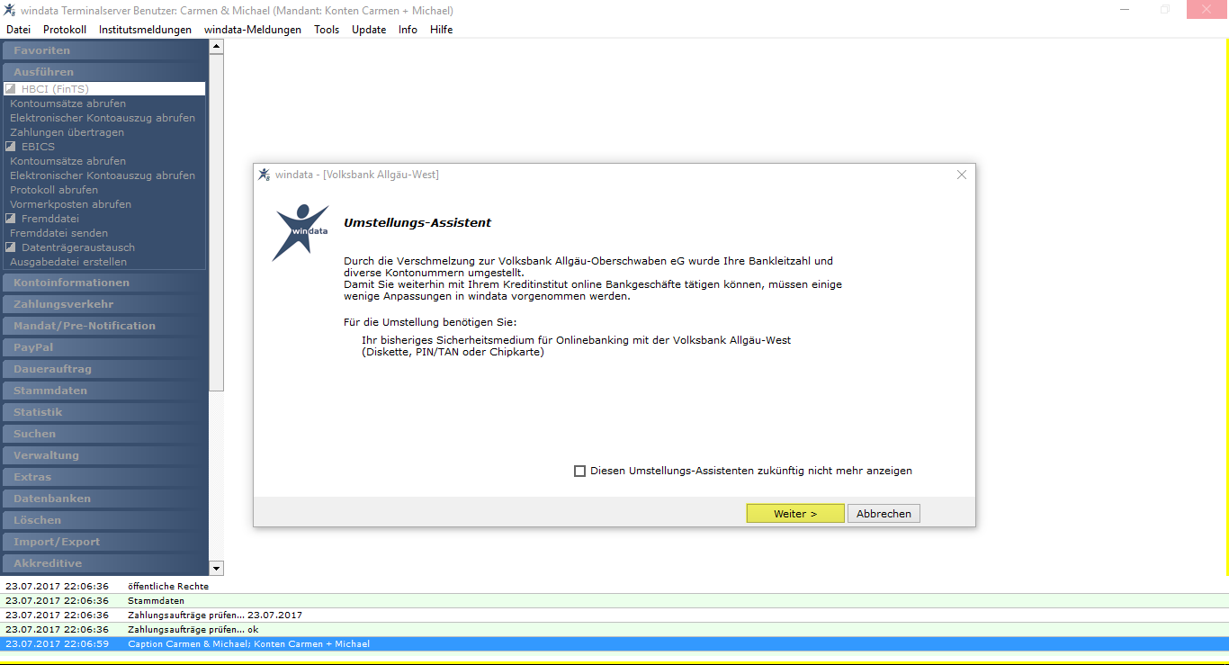The height and width of the screenshot is (665, 1229).
Task: Expand the Zahlungsverkehr section
Action: [x=104, y=304]
